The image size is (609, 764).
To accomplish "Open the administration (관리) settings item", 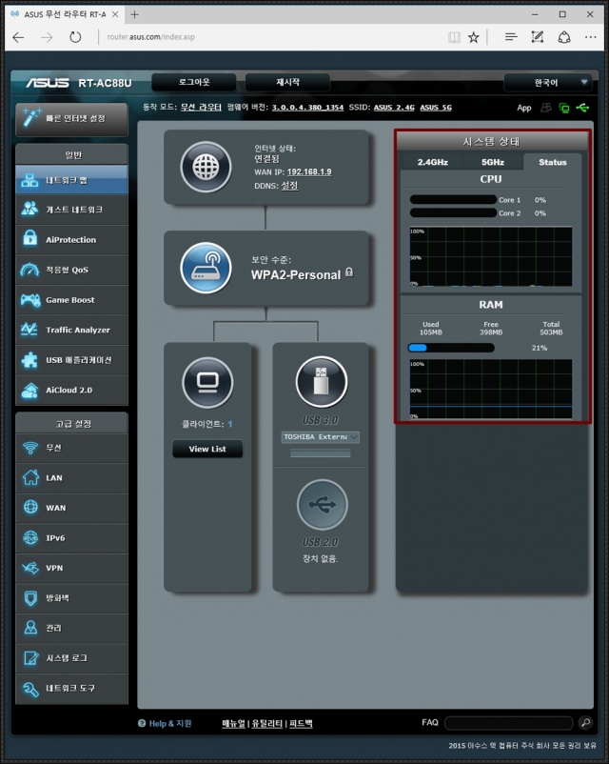I will click(x=71, y=628).
